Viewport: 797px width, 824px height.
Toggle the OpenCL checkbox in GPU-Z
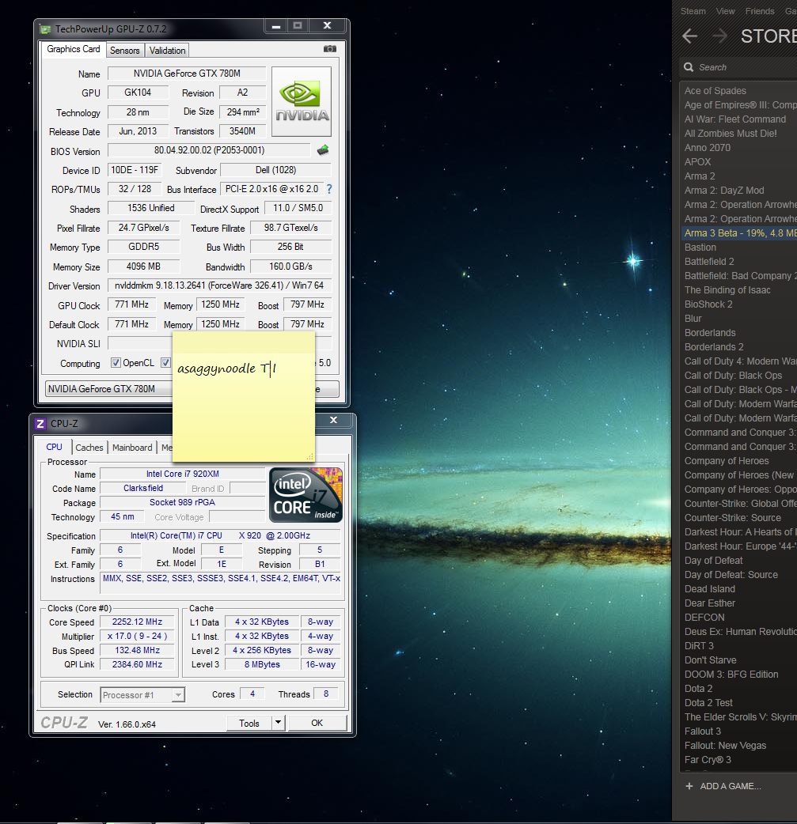coord(116,363)
